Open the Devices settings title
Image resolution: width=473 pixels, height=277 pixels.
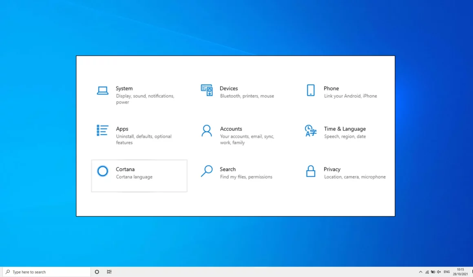tap(229, 88)
